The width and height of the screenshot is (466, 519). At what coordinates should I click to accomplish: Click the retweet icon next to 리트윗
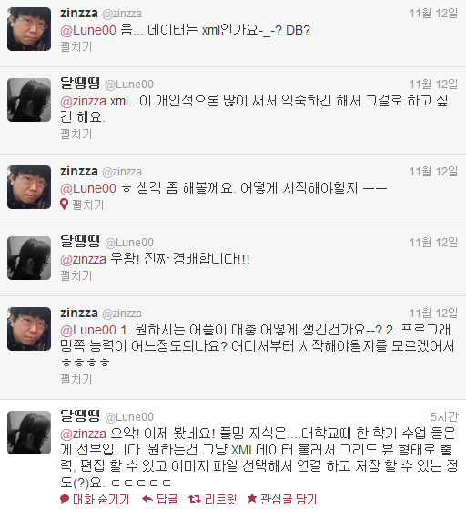click(195, 499)
